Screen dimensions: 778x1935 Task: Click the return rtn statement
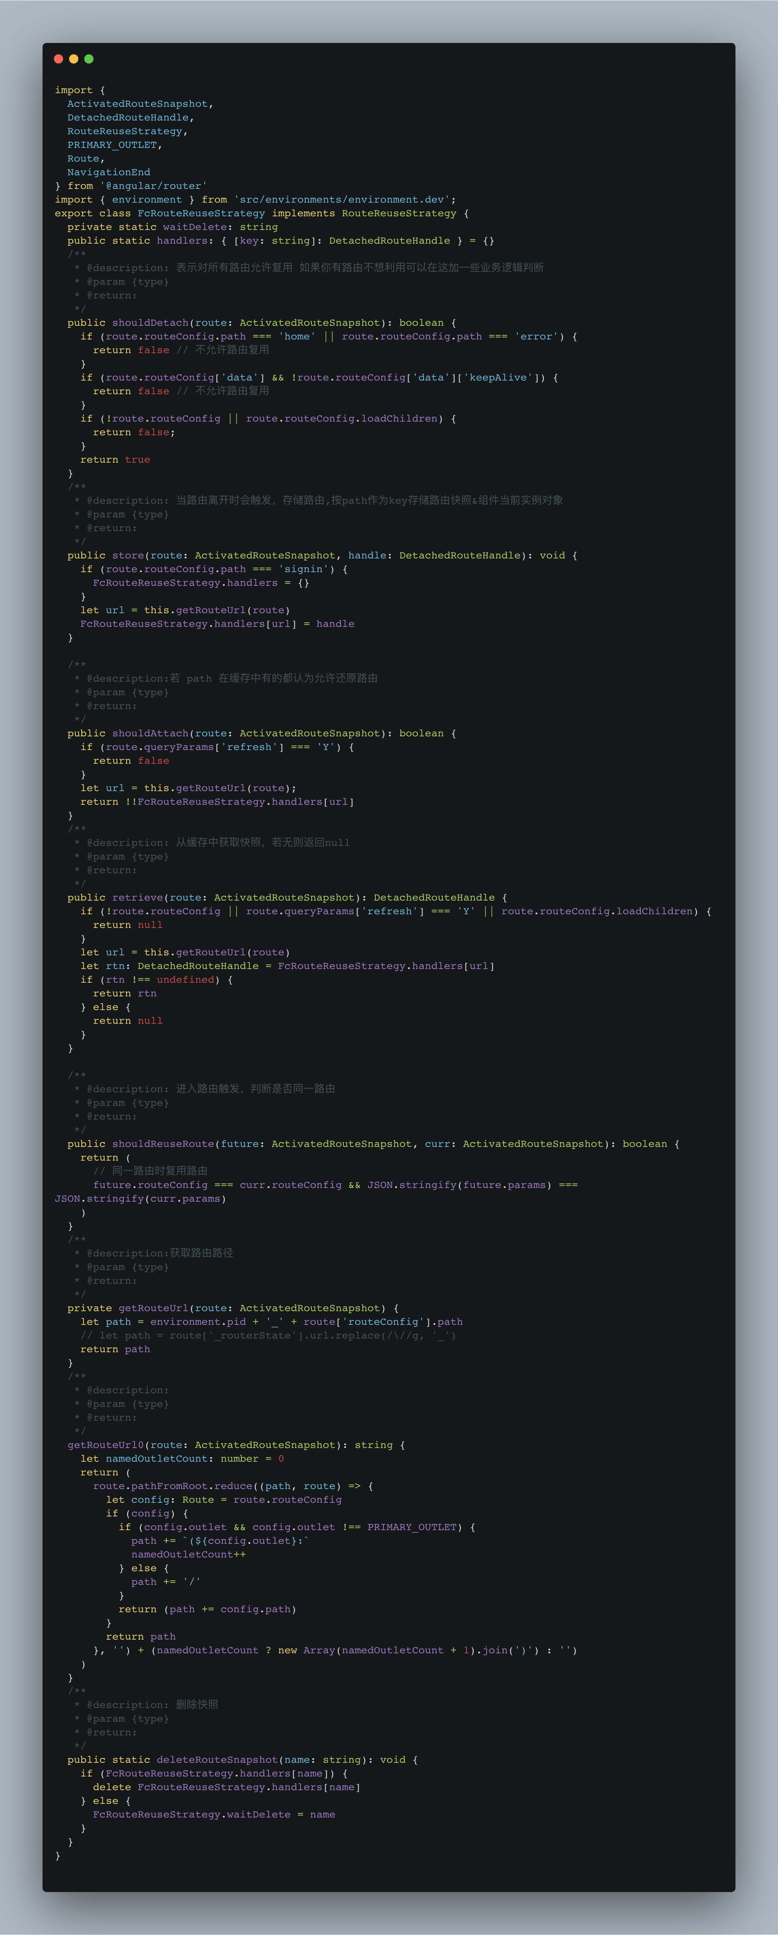[125, 993]
